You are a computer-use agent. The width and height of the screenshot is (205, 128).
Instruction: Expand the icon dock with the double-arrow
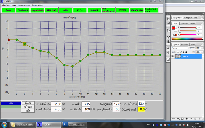point(169,14)
